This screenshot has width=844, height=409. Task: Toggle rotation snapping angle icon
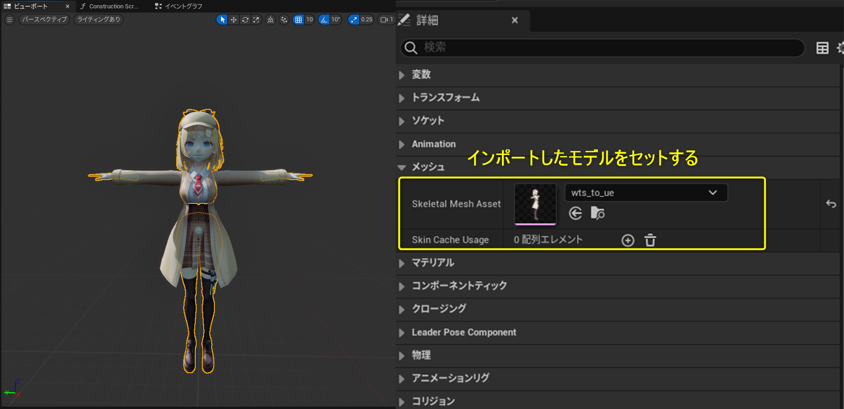click(324, 20)
